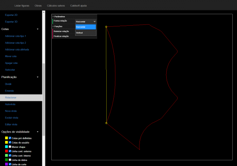Uncheck Linha cont. interno visibility
This screenshot has height=166, width=237.
click(x=10, y=155)
